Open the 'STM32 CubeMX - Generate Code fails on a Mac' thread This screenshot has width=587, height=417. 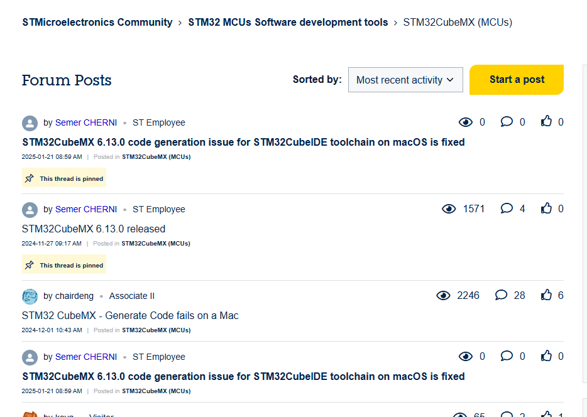[130, 316]
